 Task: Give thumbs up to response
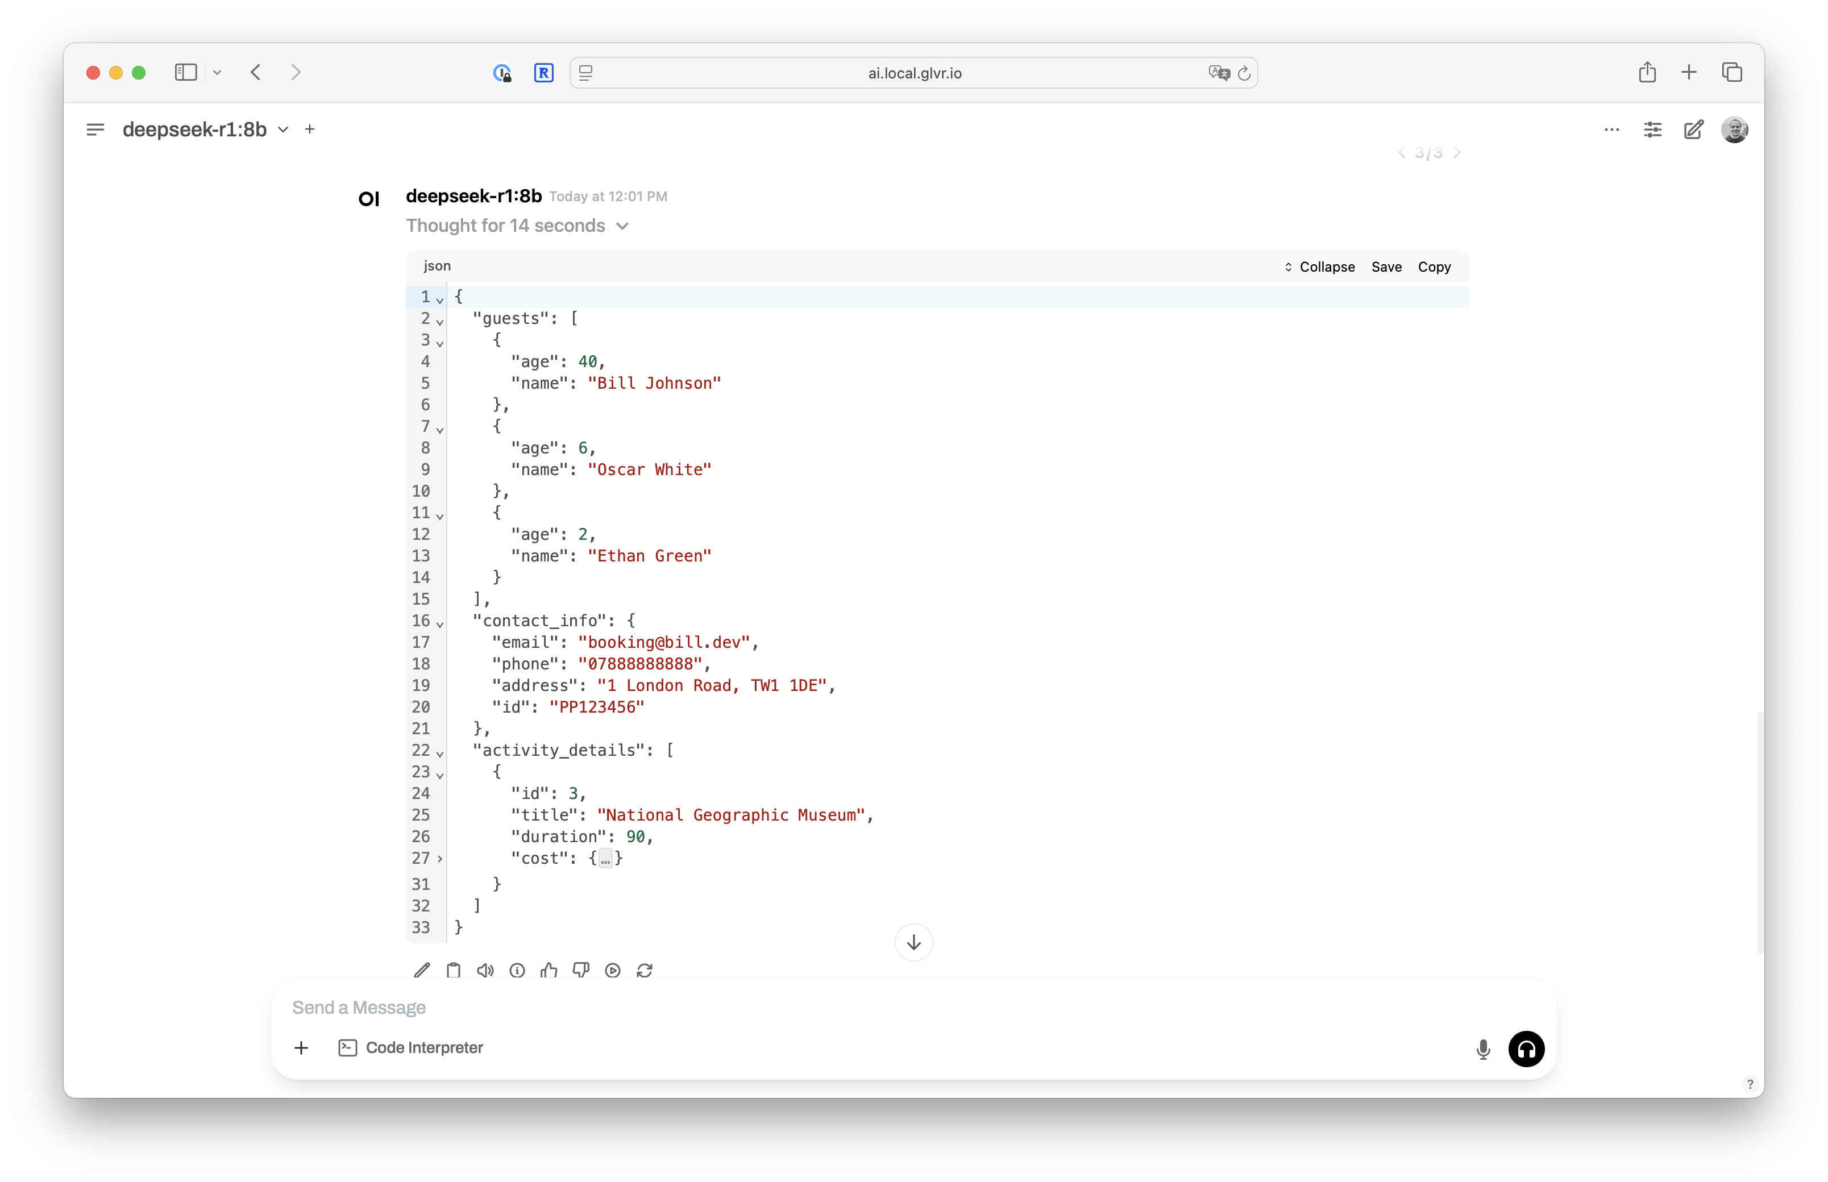coord(549,970)
